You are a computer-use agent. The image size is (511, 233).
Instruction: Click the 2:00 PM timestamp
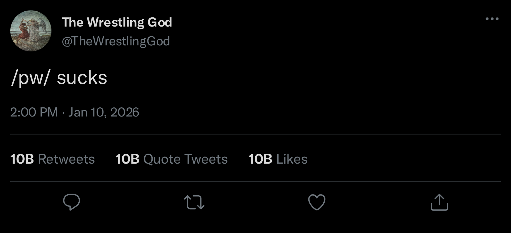pos(34,112)
